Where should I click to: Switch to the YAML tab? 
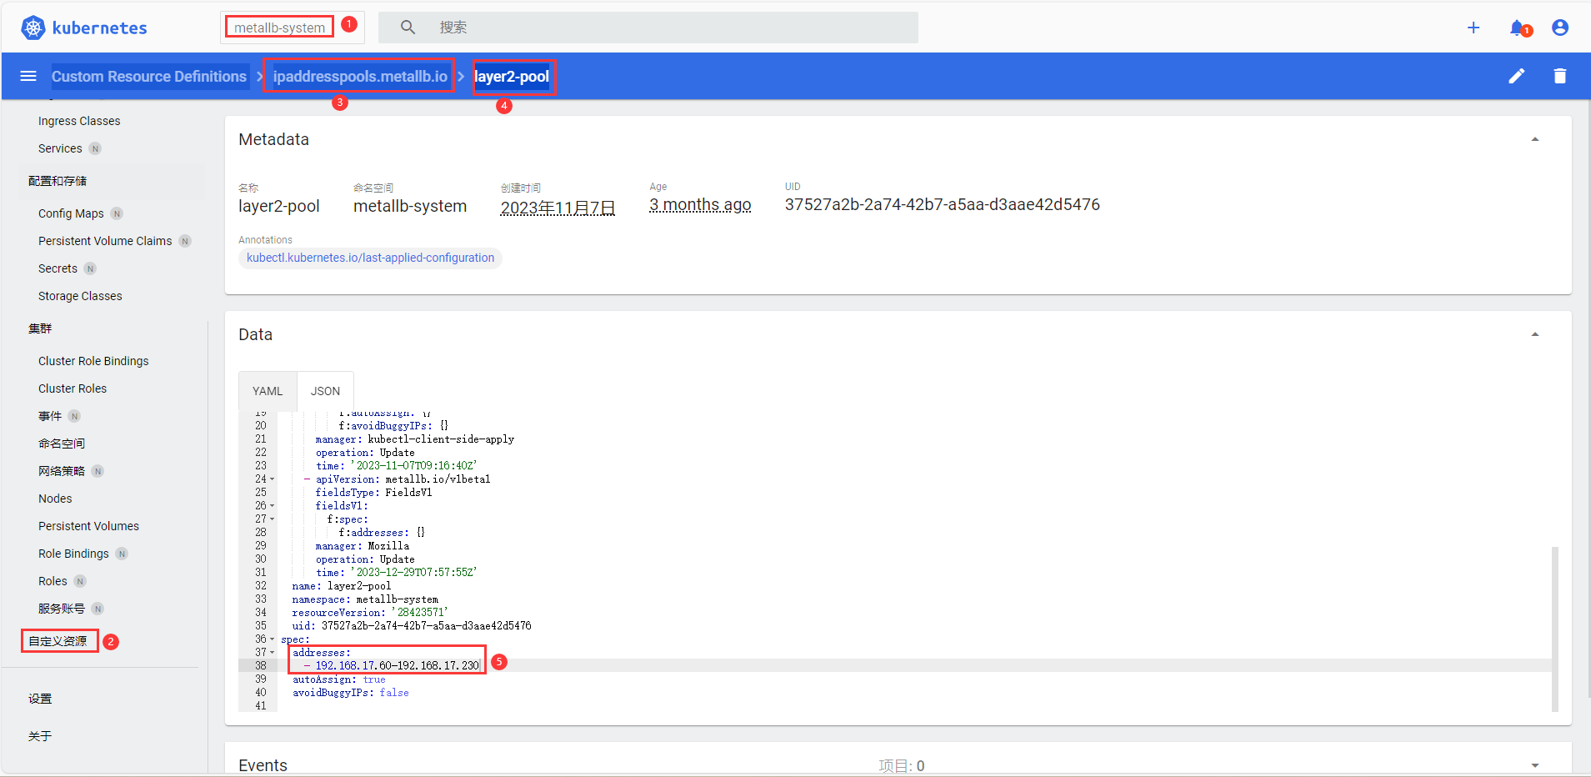click(x=268, y=391)
